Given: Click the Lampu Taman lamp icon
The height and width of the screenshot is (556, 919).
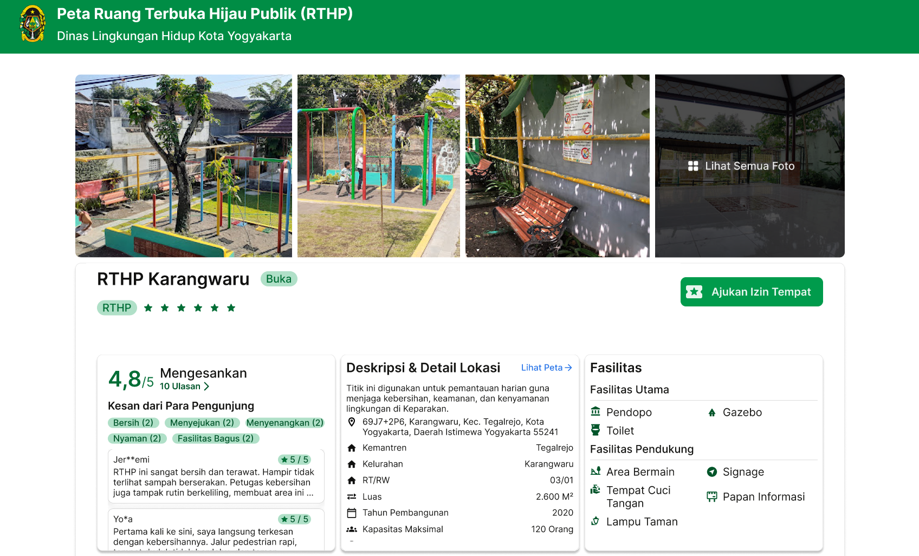Looking at the screenshot, I should pos(596,521).
